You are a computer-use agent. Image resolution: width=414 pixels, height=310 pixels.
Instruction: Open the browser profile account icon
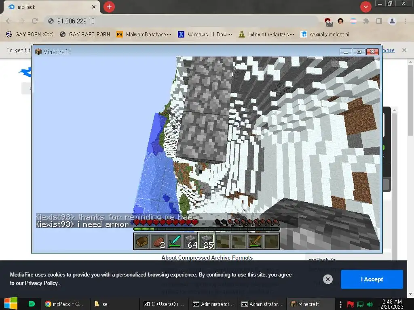[x=392, y=21]
